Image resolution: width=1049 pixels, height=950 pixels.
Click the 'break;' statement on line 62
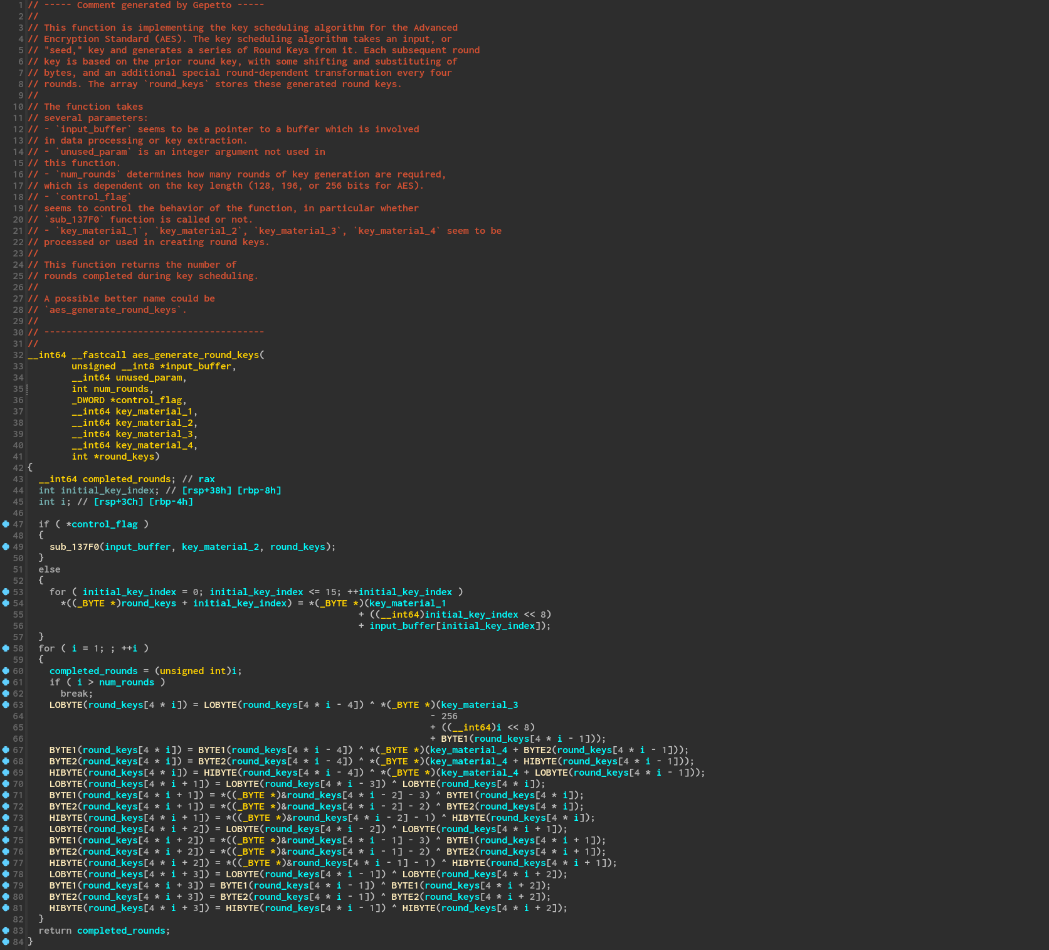[76, 694]
